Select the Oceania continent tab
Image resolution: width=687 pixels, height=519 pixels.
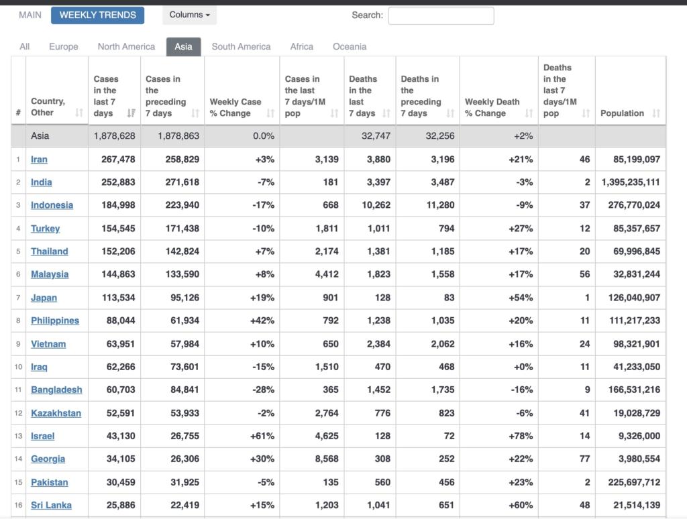click(x=350, y=47)
